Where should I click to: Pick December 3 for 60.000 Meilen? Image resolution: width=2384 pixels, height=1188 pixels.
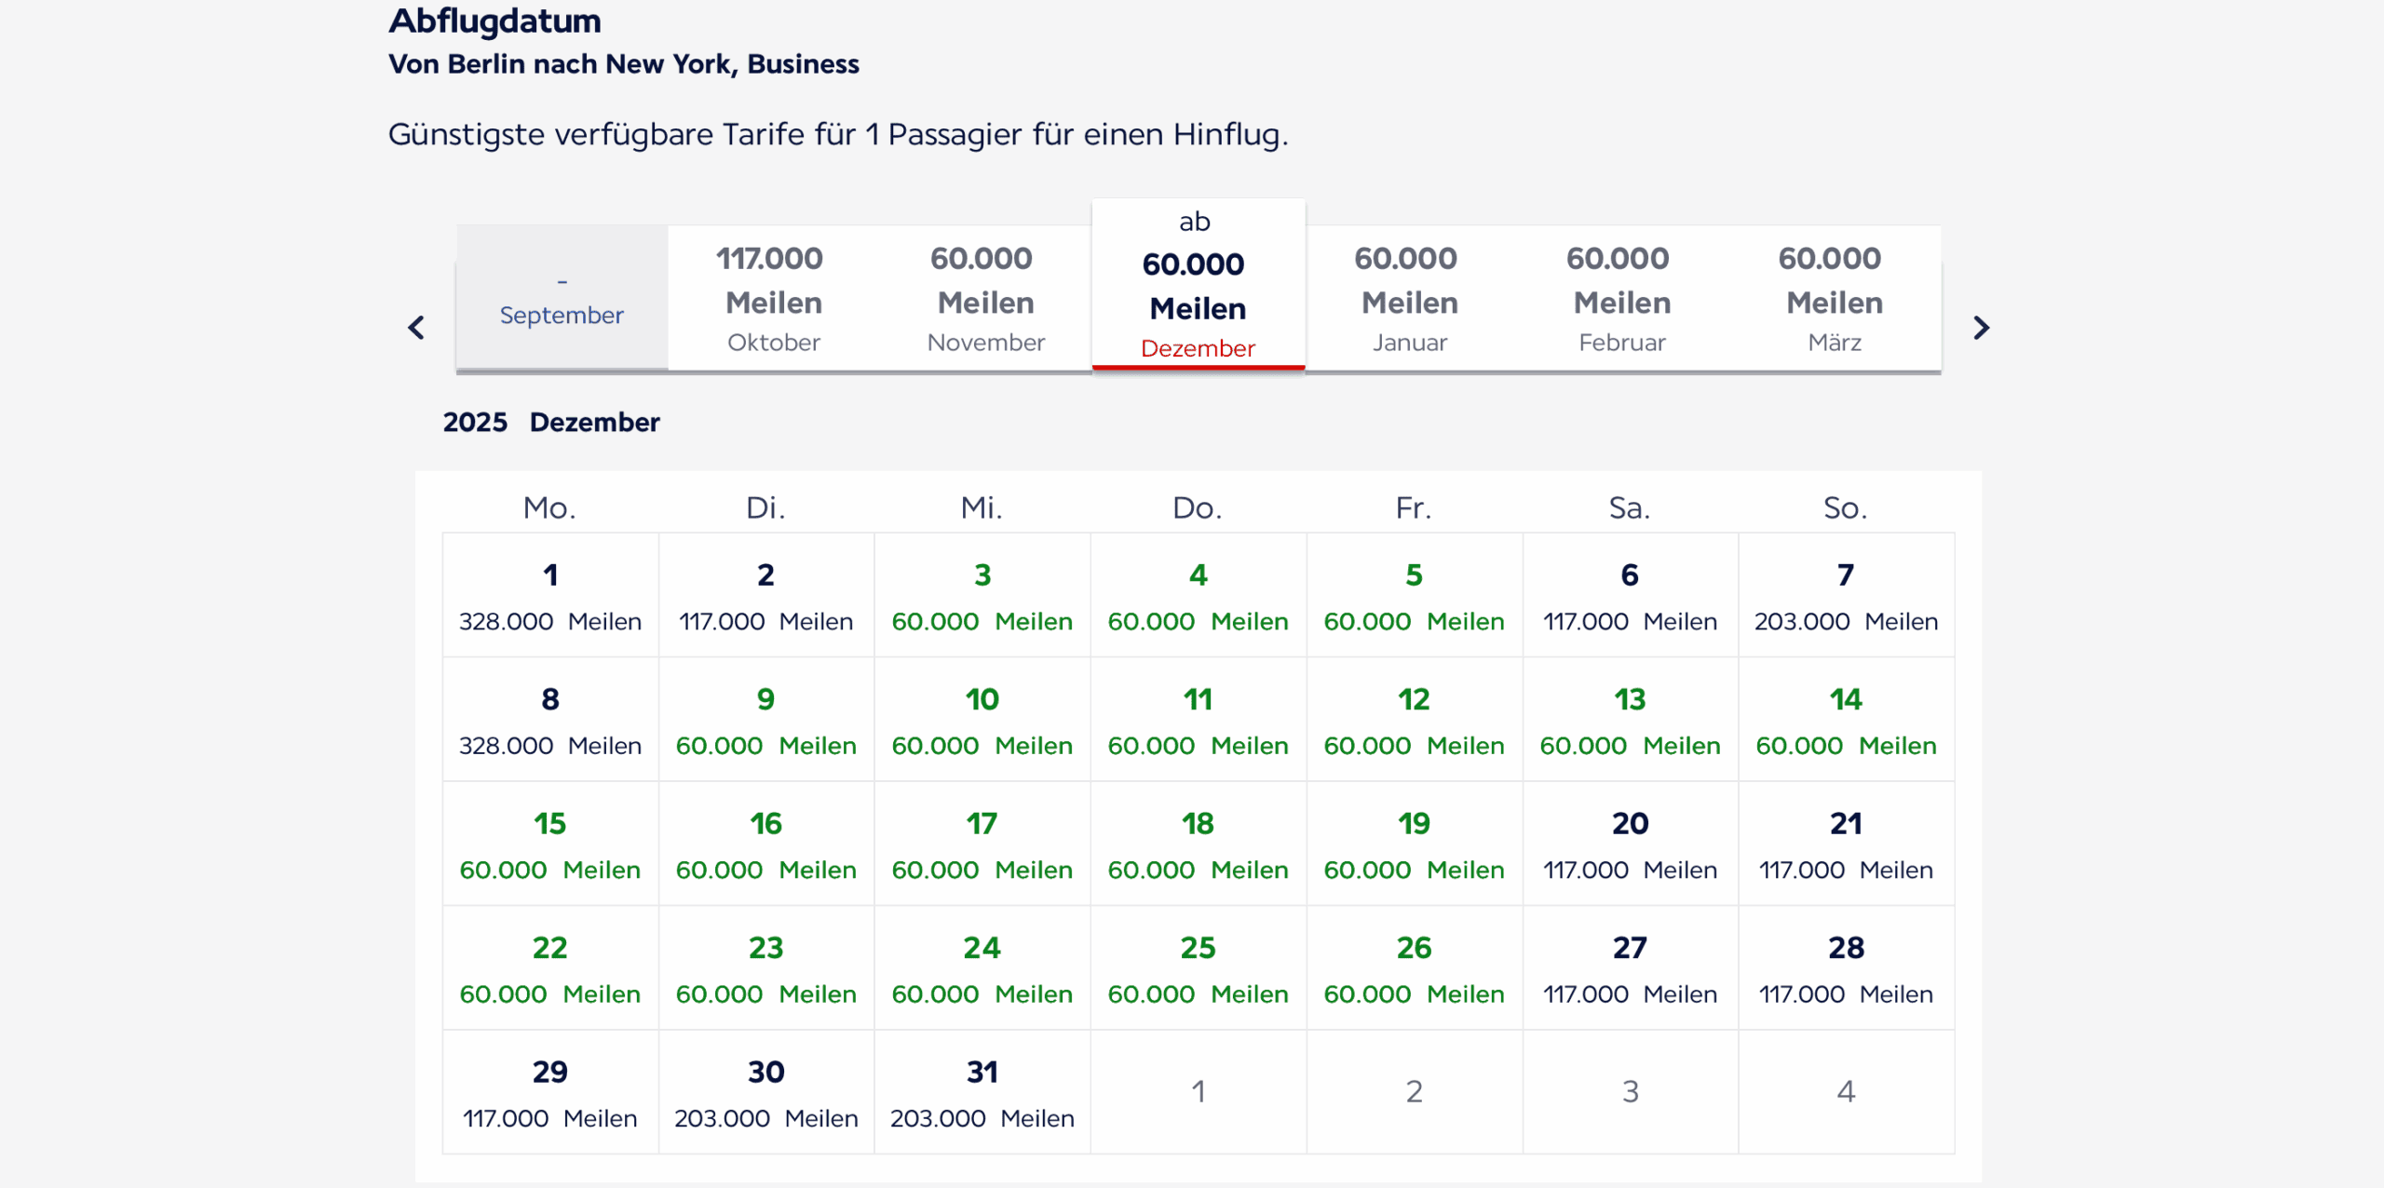click(982, 596)
